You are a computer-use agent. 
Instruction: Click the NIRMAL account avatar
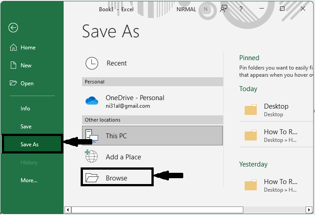coord(205,9)
